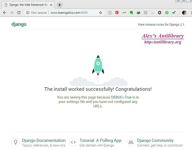Open the Evernote elephant extension
This screenshot has width=192, height=150.
click(x=131, y=12)
